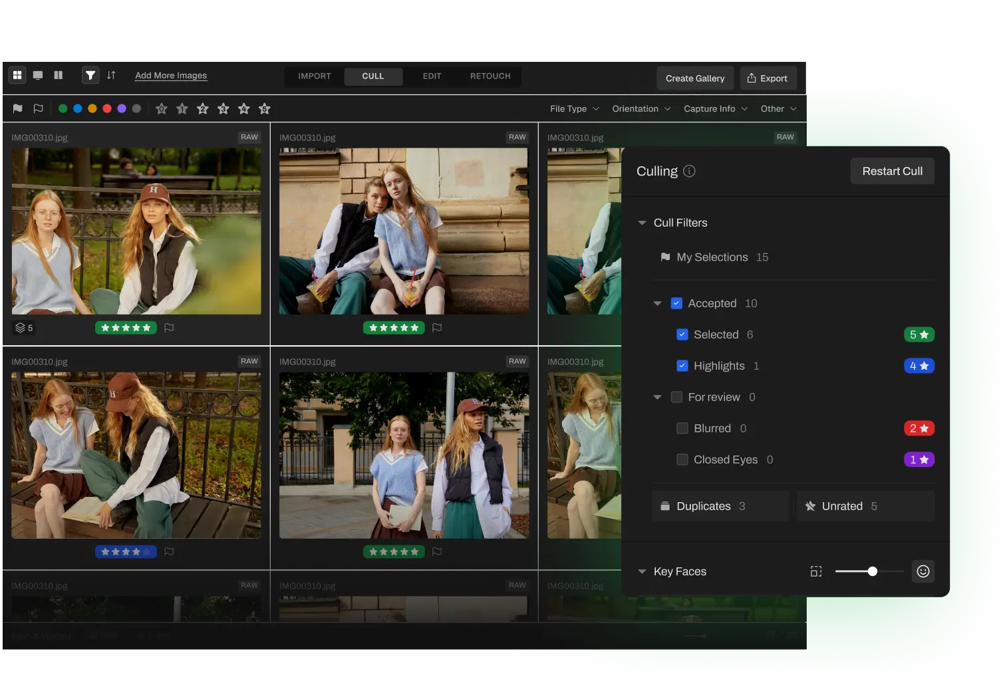Uncheck the Accepted checkbox
Screen dimensions: 1007x697
[x=676, y=303]
